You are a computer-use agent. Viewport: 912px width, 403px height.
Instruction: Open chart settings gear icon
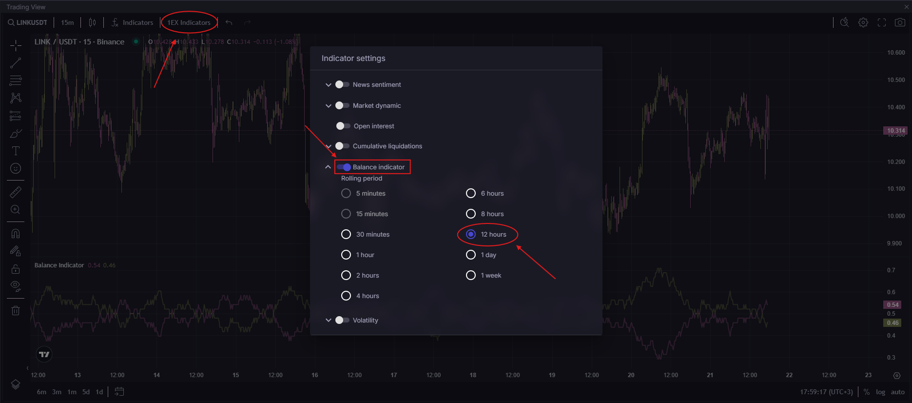click(863, 22)
